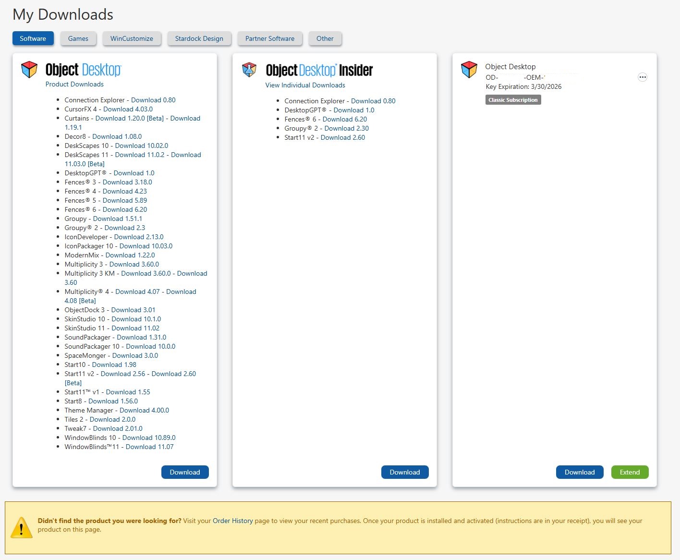Viewport: 680px width, 560px height.
Task: Go to the Partner Software tab
Action: pos(269,38)
